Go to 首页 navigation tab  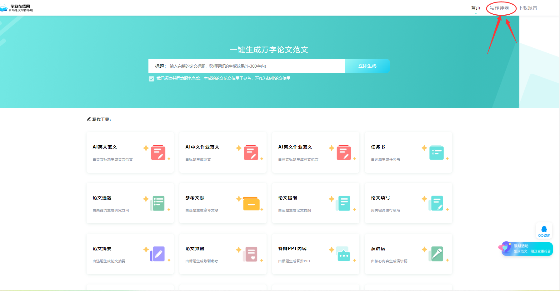[x=476, y=8]
